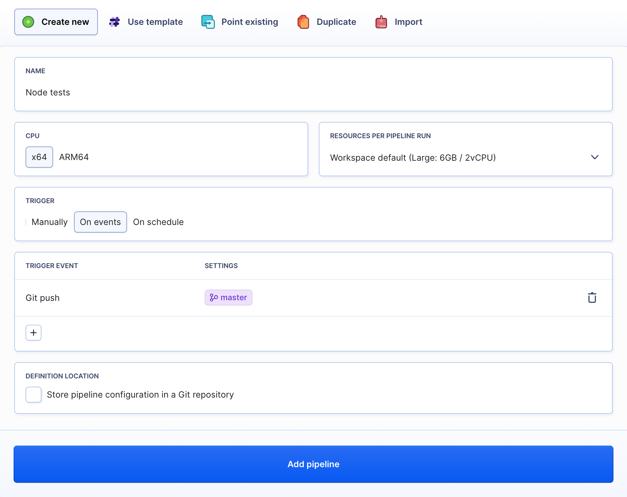Screen dimensions: 627x497
Task: Select x64 CPU architecture
Action: coord(39,157)
